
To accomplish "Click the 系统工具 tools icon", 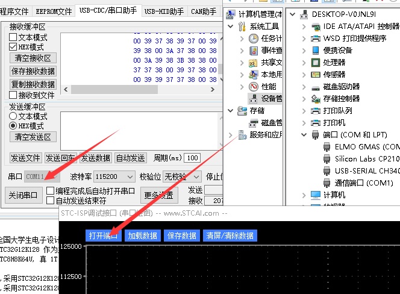I will pos(242,27).
